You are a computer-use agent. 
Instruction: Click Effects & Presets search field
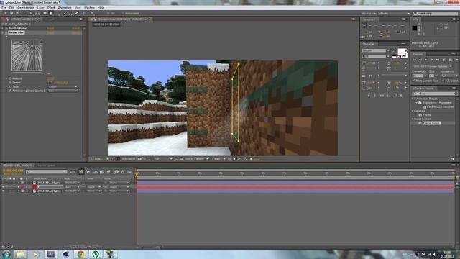[434, 94]
